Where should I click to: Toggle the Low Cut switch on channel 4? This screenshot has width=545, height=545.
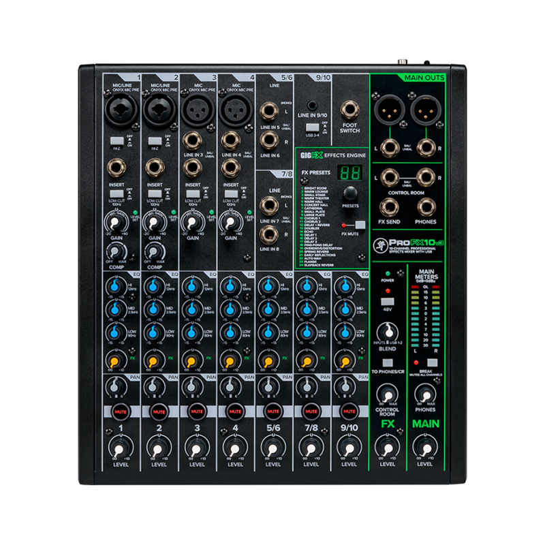[x=231, y=193]
